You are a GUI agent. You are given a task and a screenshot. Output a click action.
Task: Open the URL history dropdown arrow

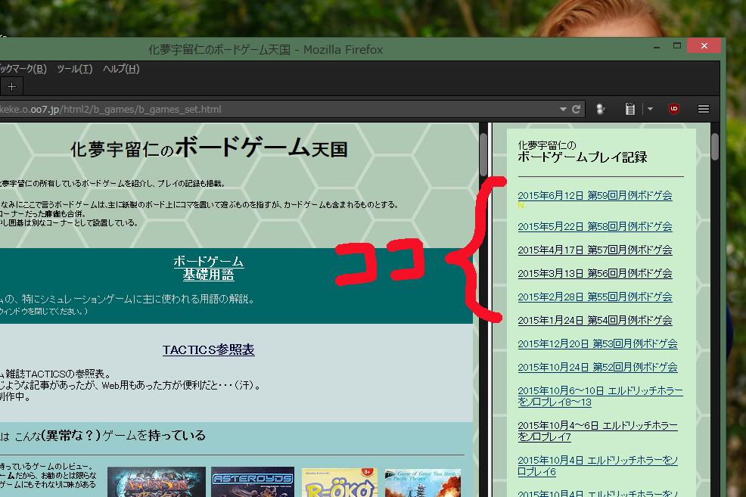(x=563, y=110)
